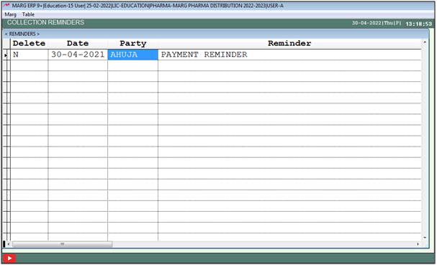
Task: Click the Marg ERP logo in title bar
Action: (x=6, y=5)
